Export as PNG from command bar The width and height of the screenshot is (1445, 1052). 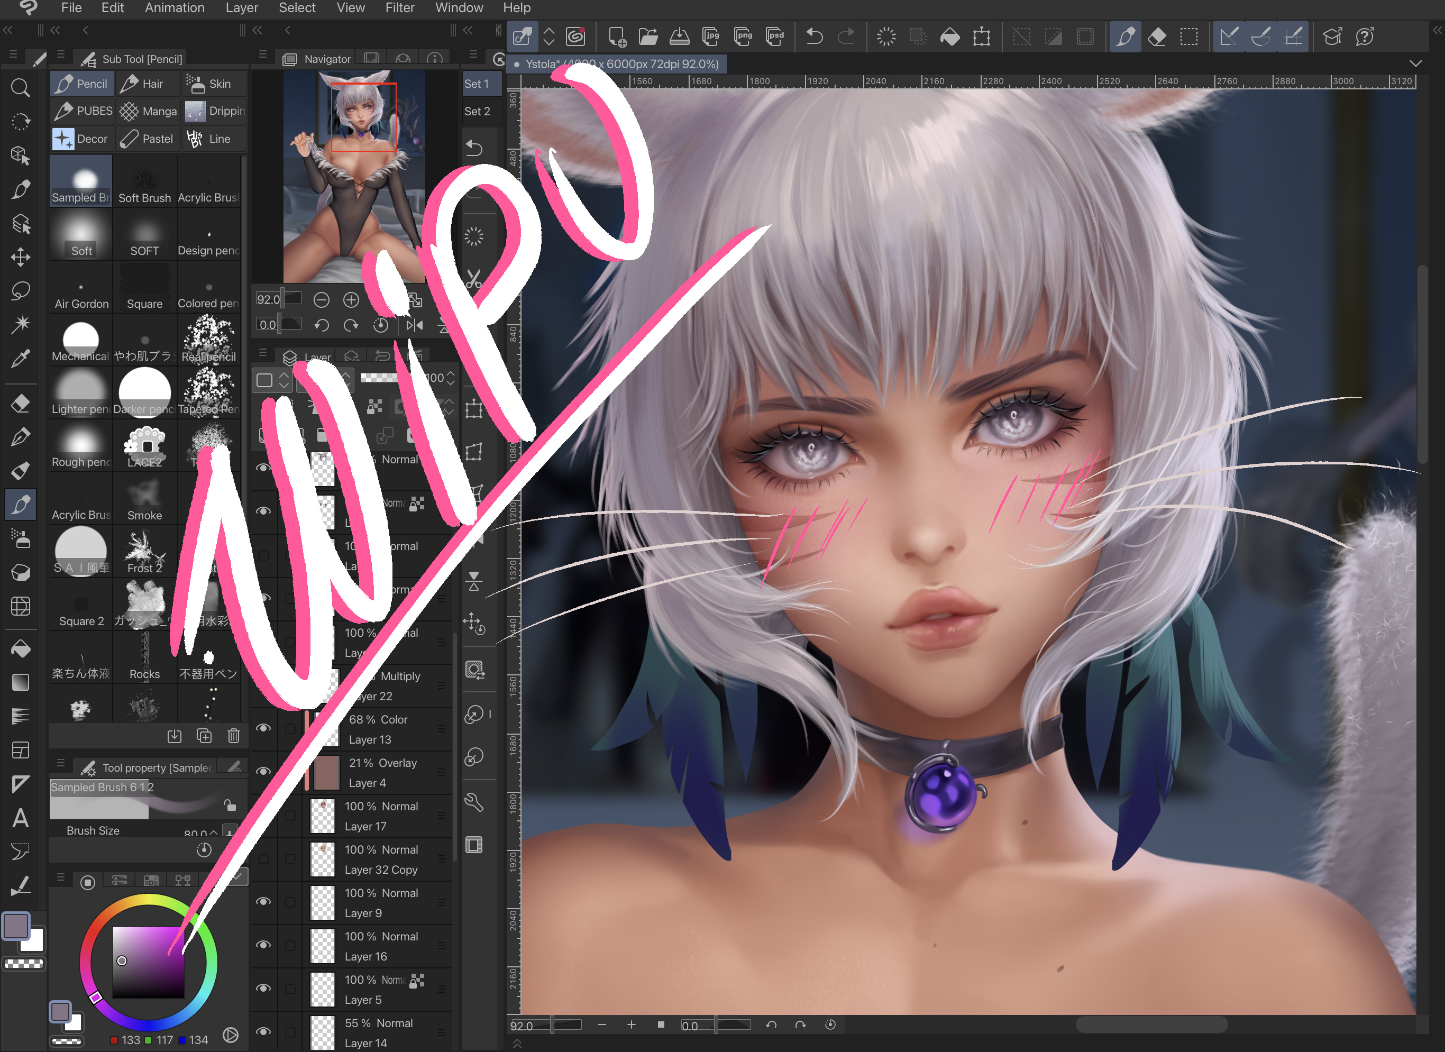pos(743,36)
